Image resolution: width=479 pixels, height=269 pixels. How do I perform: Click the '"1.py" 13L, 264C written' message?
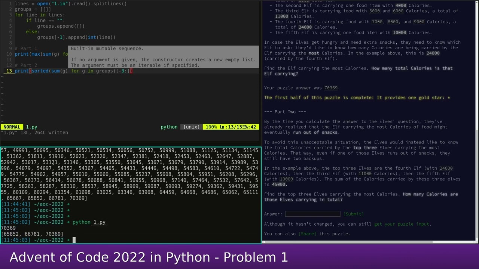(34, 133)
